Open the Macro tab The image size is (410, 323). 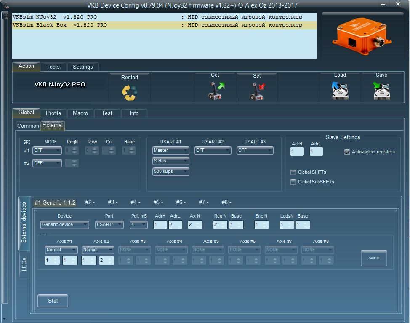coord(80,113)
